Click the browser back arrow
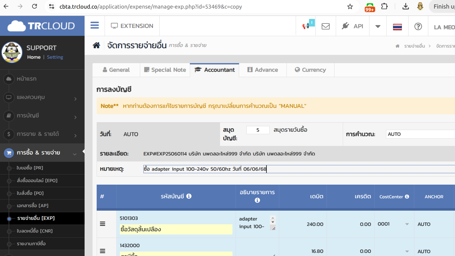Viewport: 455px width, 256px height. (x=6, y=6)
